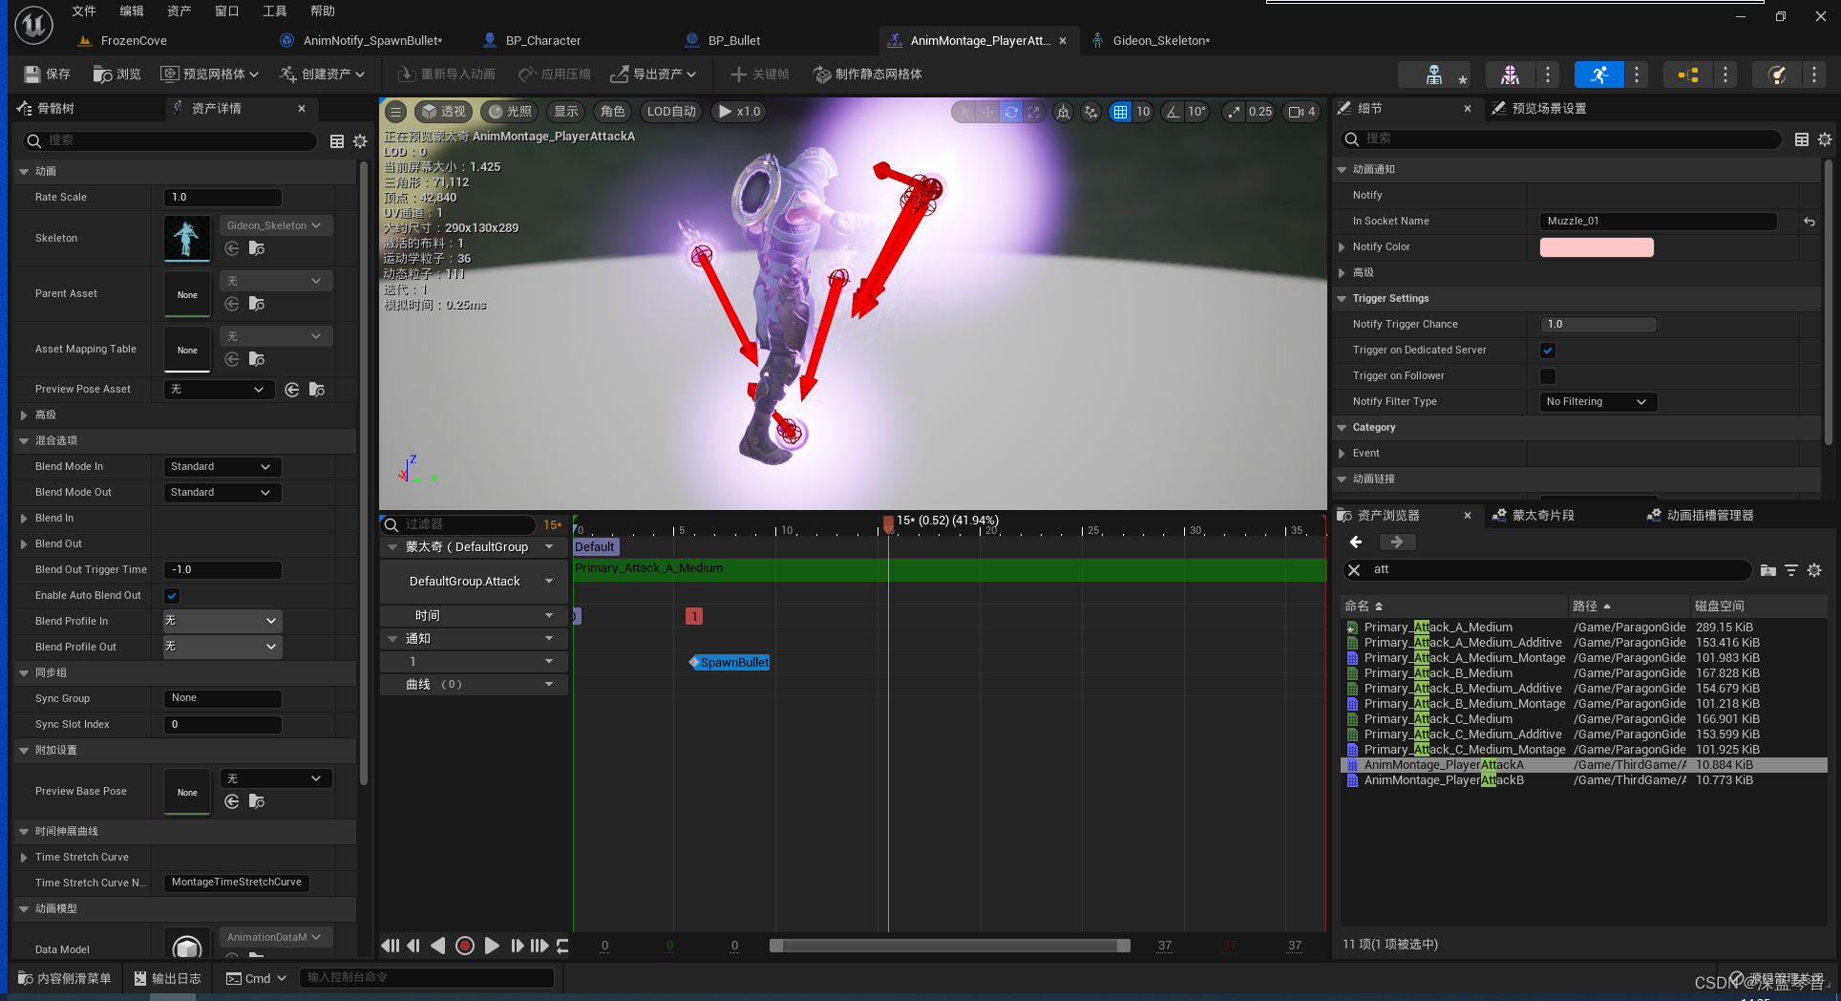Open the 输出日志 output log
This screenshot has height=1001, width=1841.
[168, 979]
